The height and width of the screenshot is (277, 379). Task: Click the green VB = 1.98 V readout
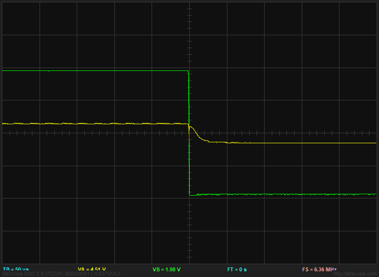click(x=166, y=269)
